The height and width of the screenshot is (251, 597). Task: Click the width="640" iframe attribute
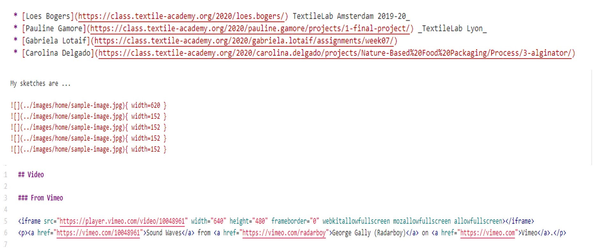click(208, 221)
